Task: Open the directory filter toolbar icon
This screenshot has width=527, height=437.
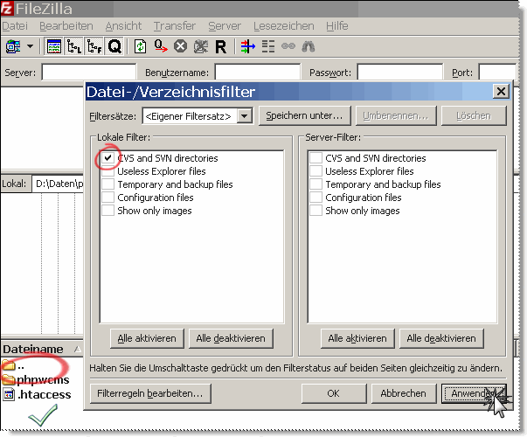Action: click(248, 46)
